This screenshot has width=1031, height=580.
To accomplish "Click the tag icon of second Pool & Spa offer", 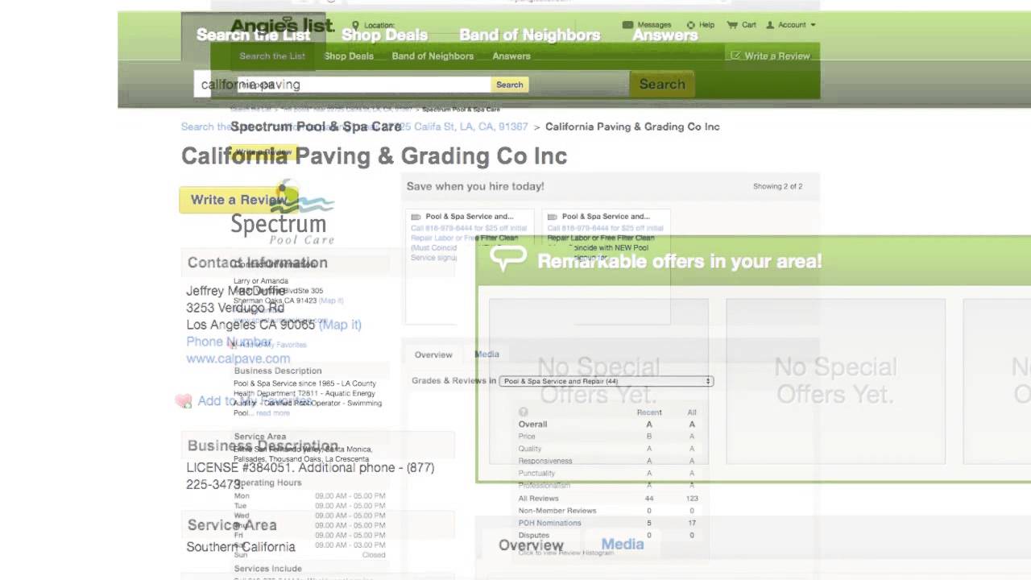I will [552, 217].
